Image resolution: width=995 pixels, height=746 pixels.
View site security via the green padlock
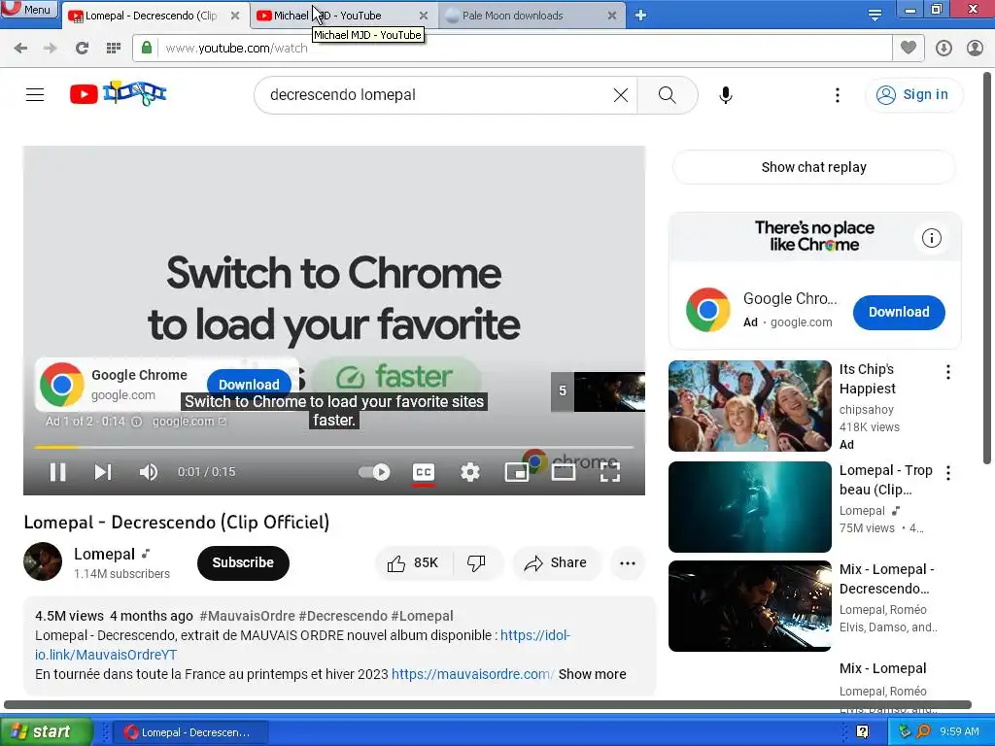tap(147, 48)
